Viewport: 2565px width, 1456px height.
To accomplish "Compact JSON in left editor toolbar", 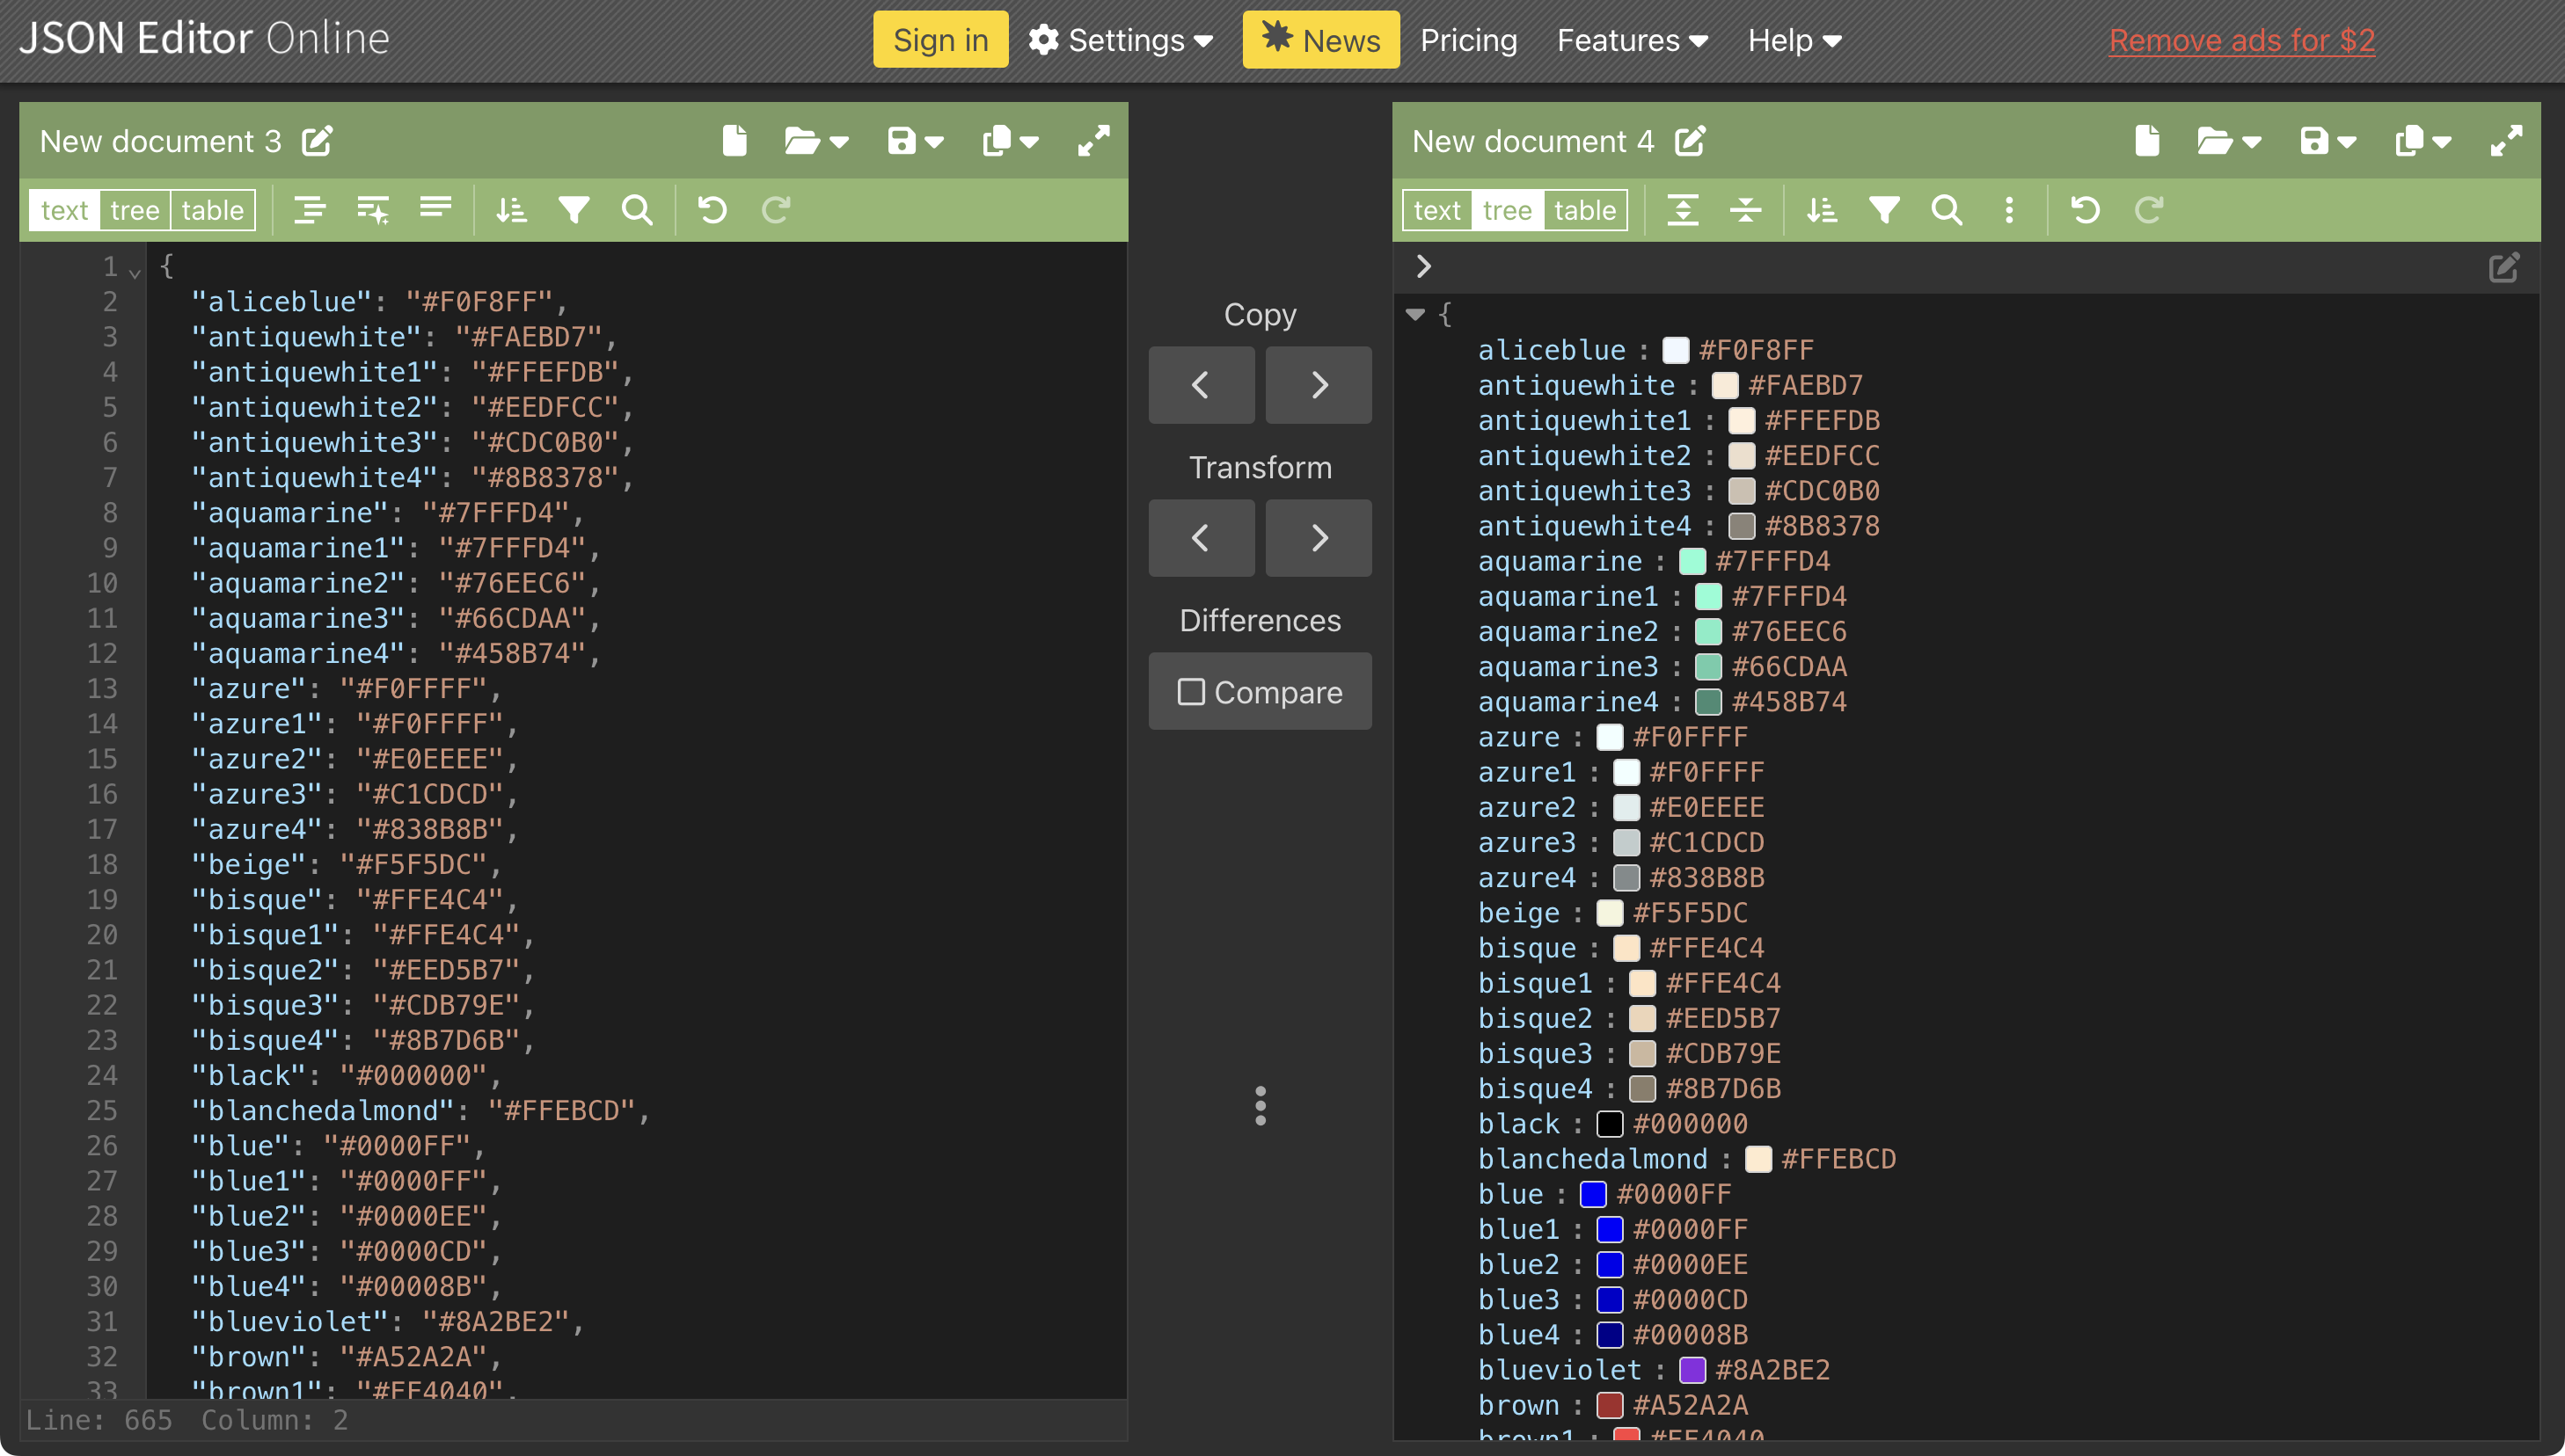I will click(x=436, y=210).
